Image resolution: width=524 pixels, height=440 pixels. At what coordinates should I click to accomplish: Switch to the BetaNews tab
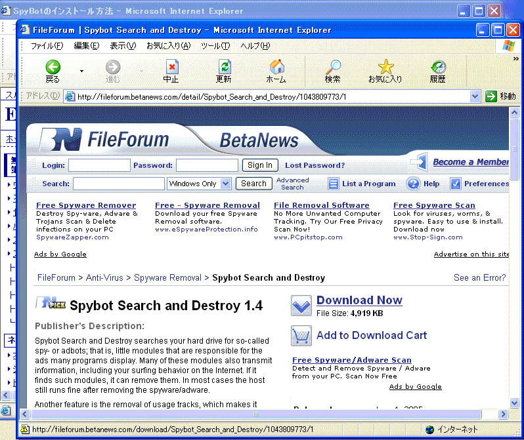coord(259,140)
